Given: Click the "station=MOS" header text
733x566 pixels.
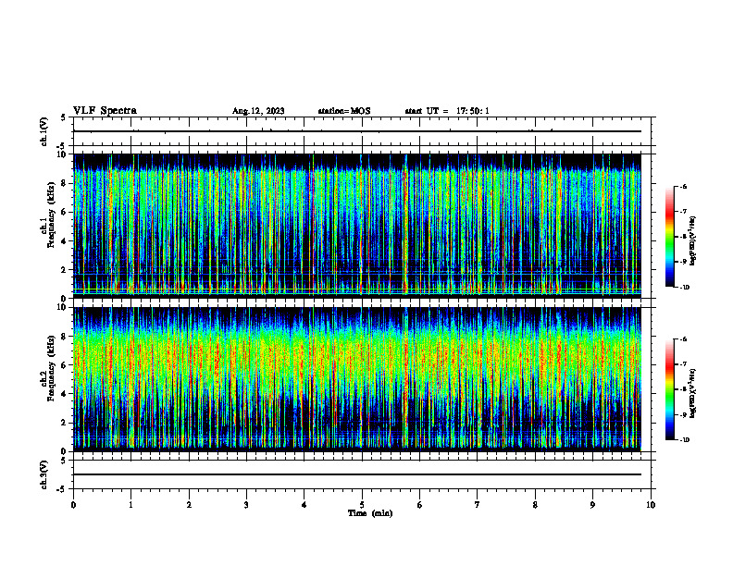Looking at the screenshot, I should point(344,111).
